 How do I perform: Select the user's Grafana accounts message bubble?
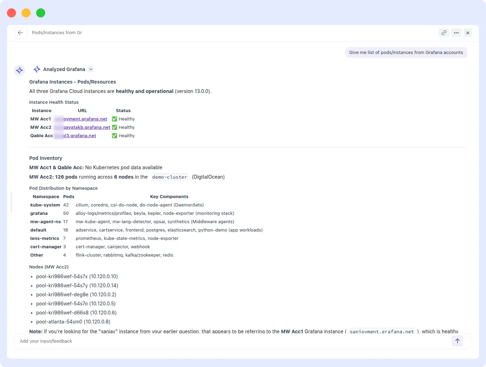tap(406, 53)
